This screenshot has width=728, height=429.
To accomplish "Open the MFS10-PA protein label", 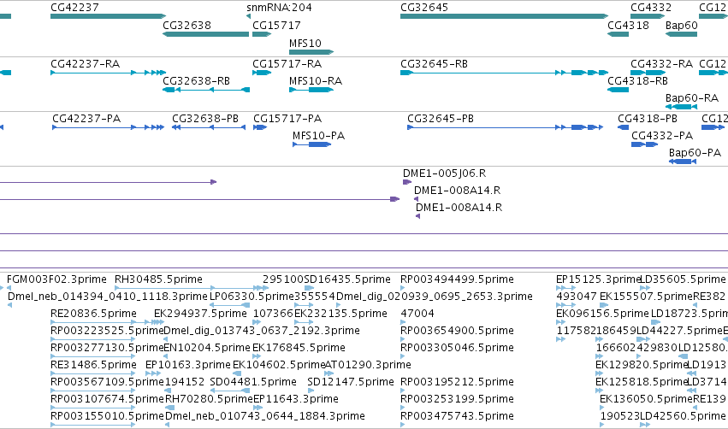I will 318,135.
